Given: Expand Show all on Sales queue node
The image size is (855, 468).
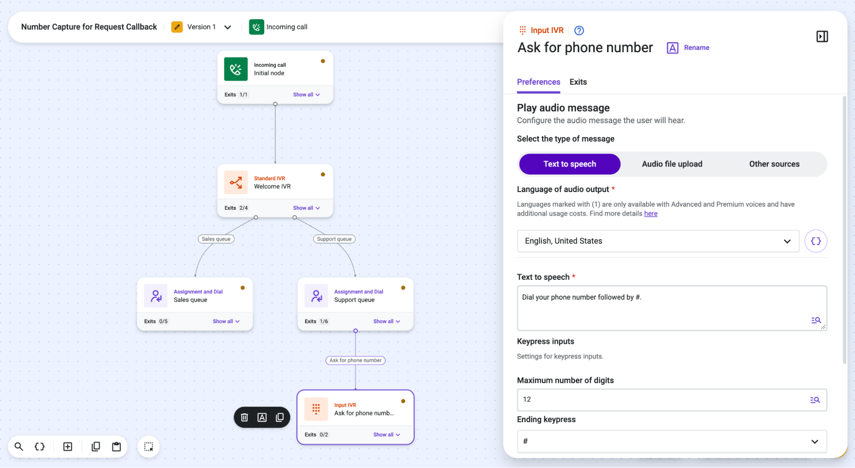Looking at the screenshot, I should pos(226,321).
